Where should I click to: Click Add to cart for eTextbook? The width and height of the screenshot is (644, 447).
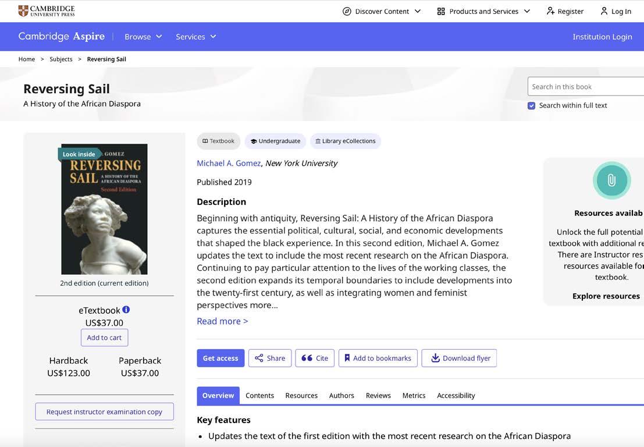pos(104,338)
